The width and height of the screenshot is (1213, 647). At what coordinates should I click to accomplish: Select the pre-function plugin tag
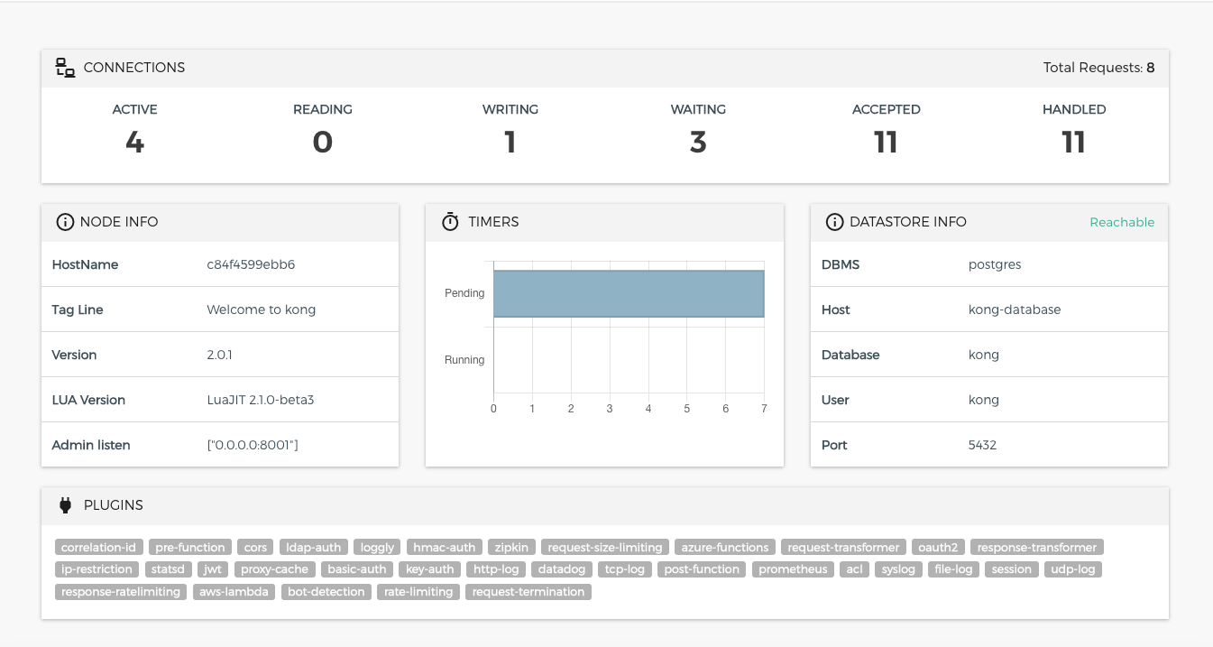click(x=190, y=548)
